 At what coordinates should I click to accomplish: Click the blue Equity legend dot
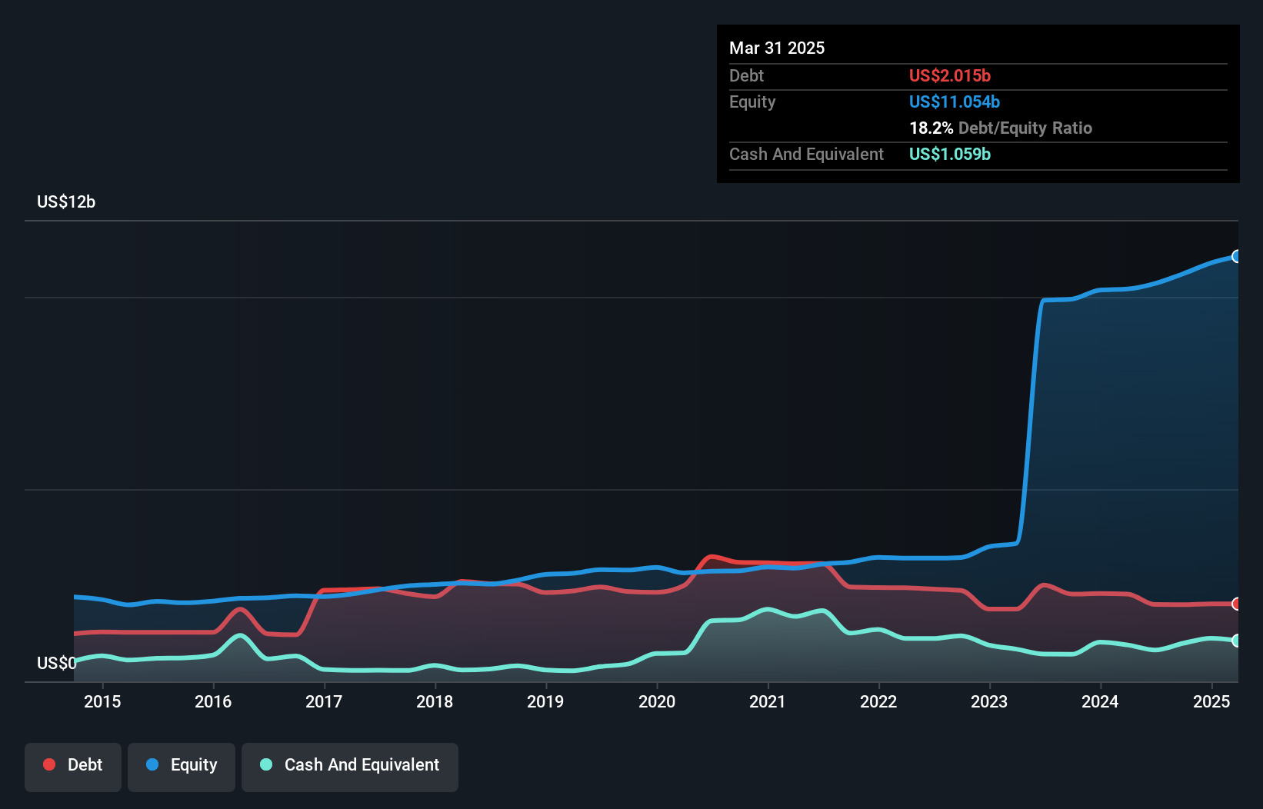coord(152,764)
